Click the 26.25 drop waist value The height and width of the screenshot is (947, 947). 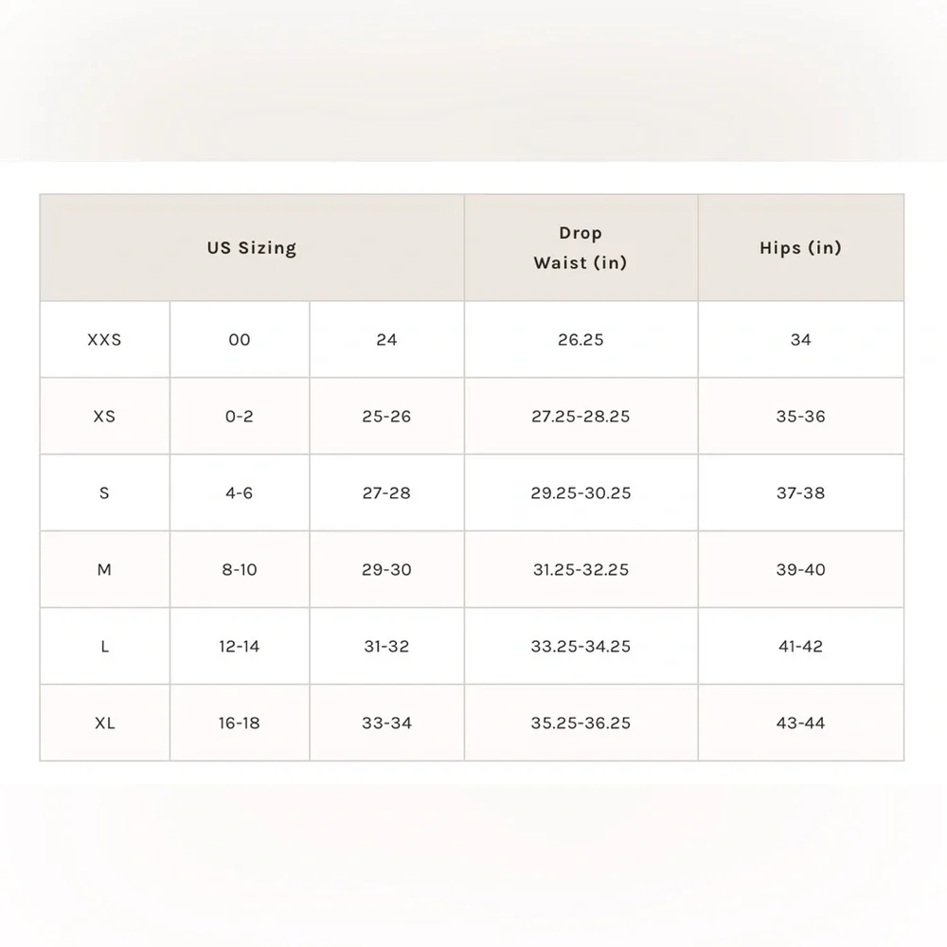pyautogui.click(x=581, y=339)
